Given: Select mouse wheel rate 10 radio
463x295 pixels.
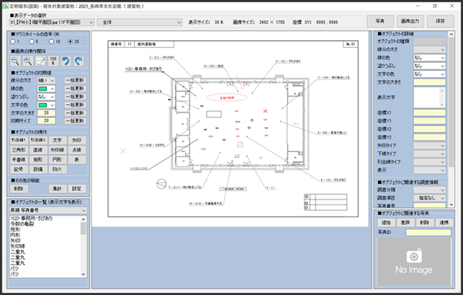Looking at the screenshot, I should pos(51,42).
